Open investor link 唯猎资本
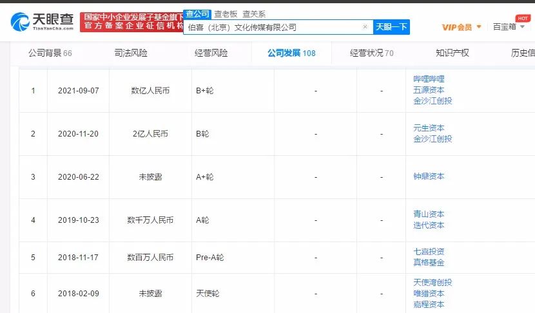Screen dimensions: 535x313 click(x=429, y=293)
